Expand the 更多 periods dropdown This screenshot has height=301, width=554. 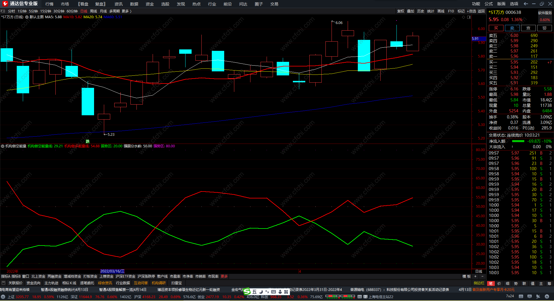point(126,11)
